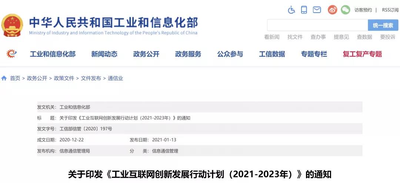
Task: Select the 查数据 search shortcut
Action: (364, 37)
